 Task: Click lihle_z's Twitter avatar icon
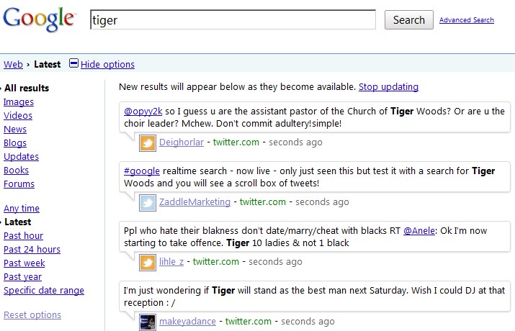tap(148, 263)
